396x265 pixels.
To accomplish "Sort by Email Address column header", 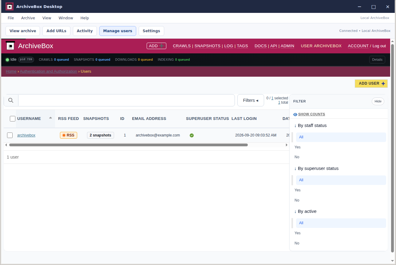I will pyautogui.click(x=149, y=119).
